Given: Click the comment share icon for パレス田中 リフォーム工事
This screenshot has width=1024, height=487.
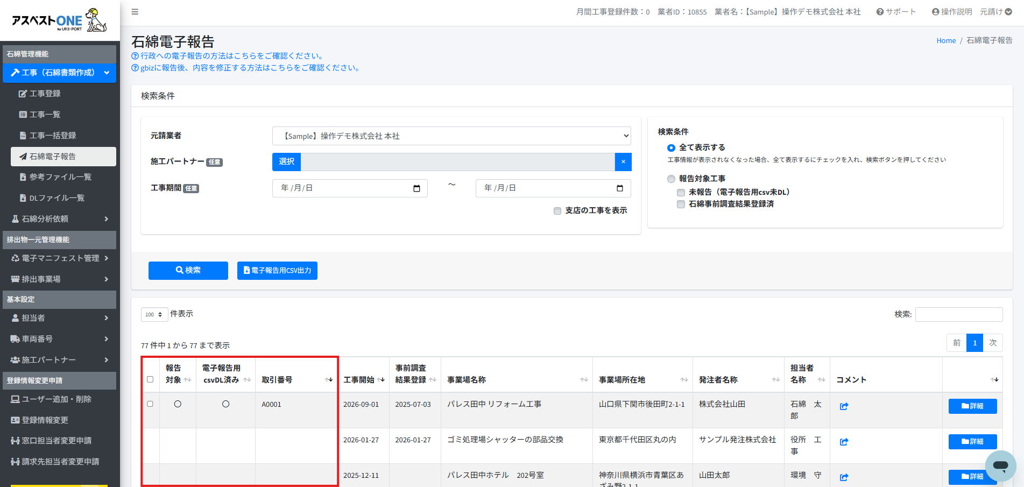Looking at the screenshot, I should coord(844,406).
